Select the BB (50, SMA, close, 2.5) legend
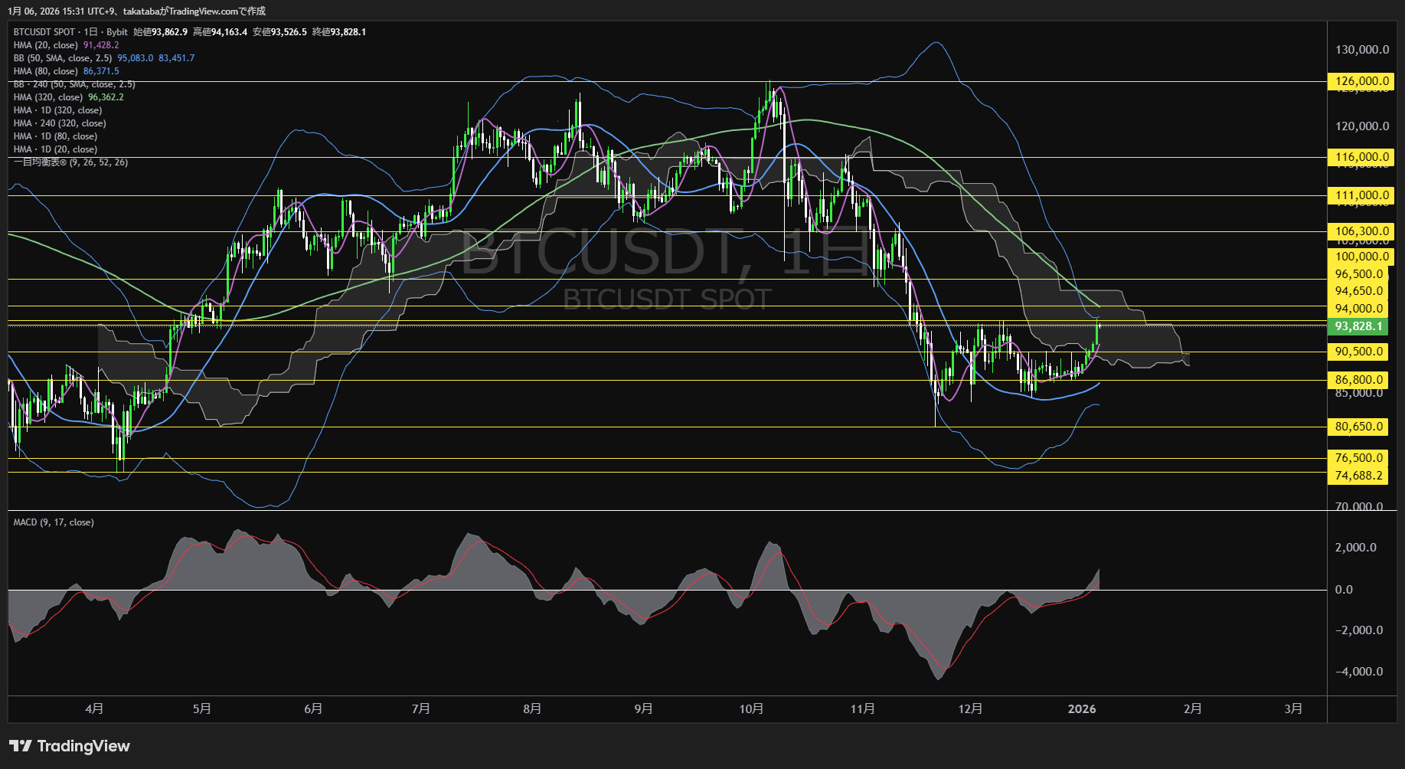The width and height of the screenshot is (1405, 769). point(63,58)
